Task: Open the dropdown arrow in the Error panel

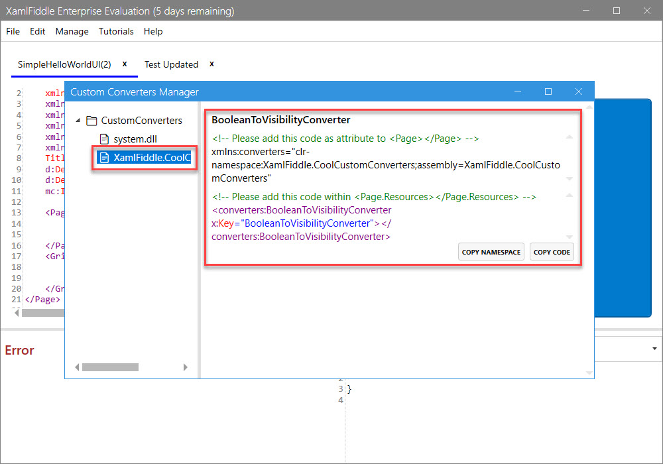Action: (x=654, y=349)
